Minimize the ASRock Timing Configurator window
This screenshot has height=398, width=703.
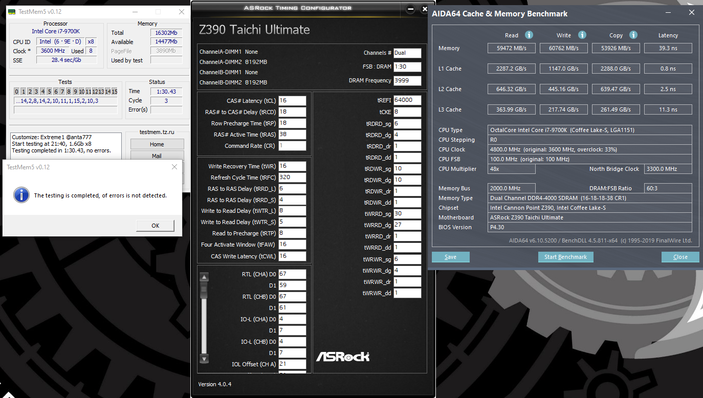[409, 9]
